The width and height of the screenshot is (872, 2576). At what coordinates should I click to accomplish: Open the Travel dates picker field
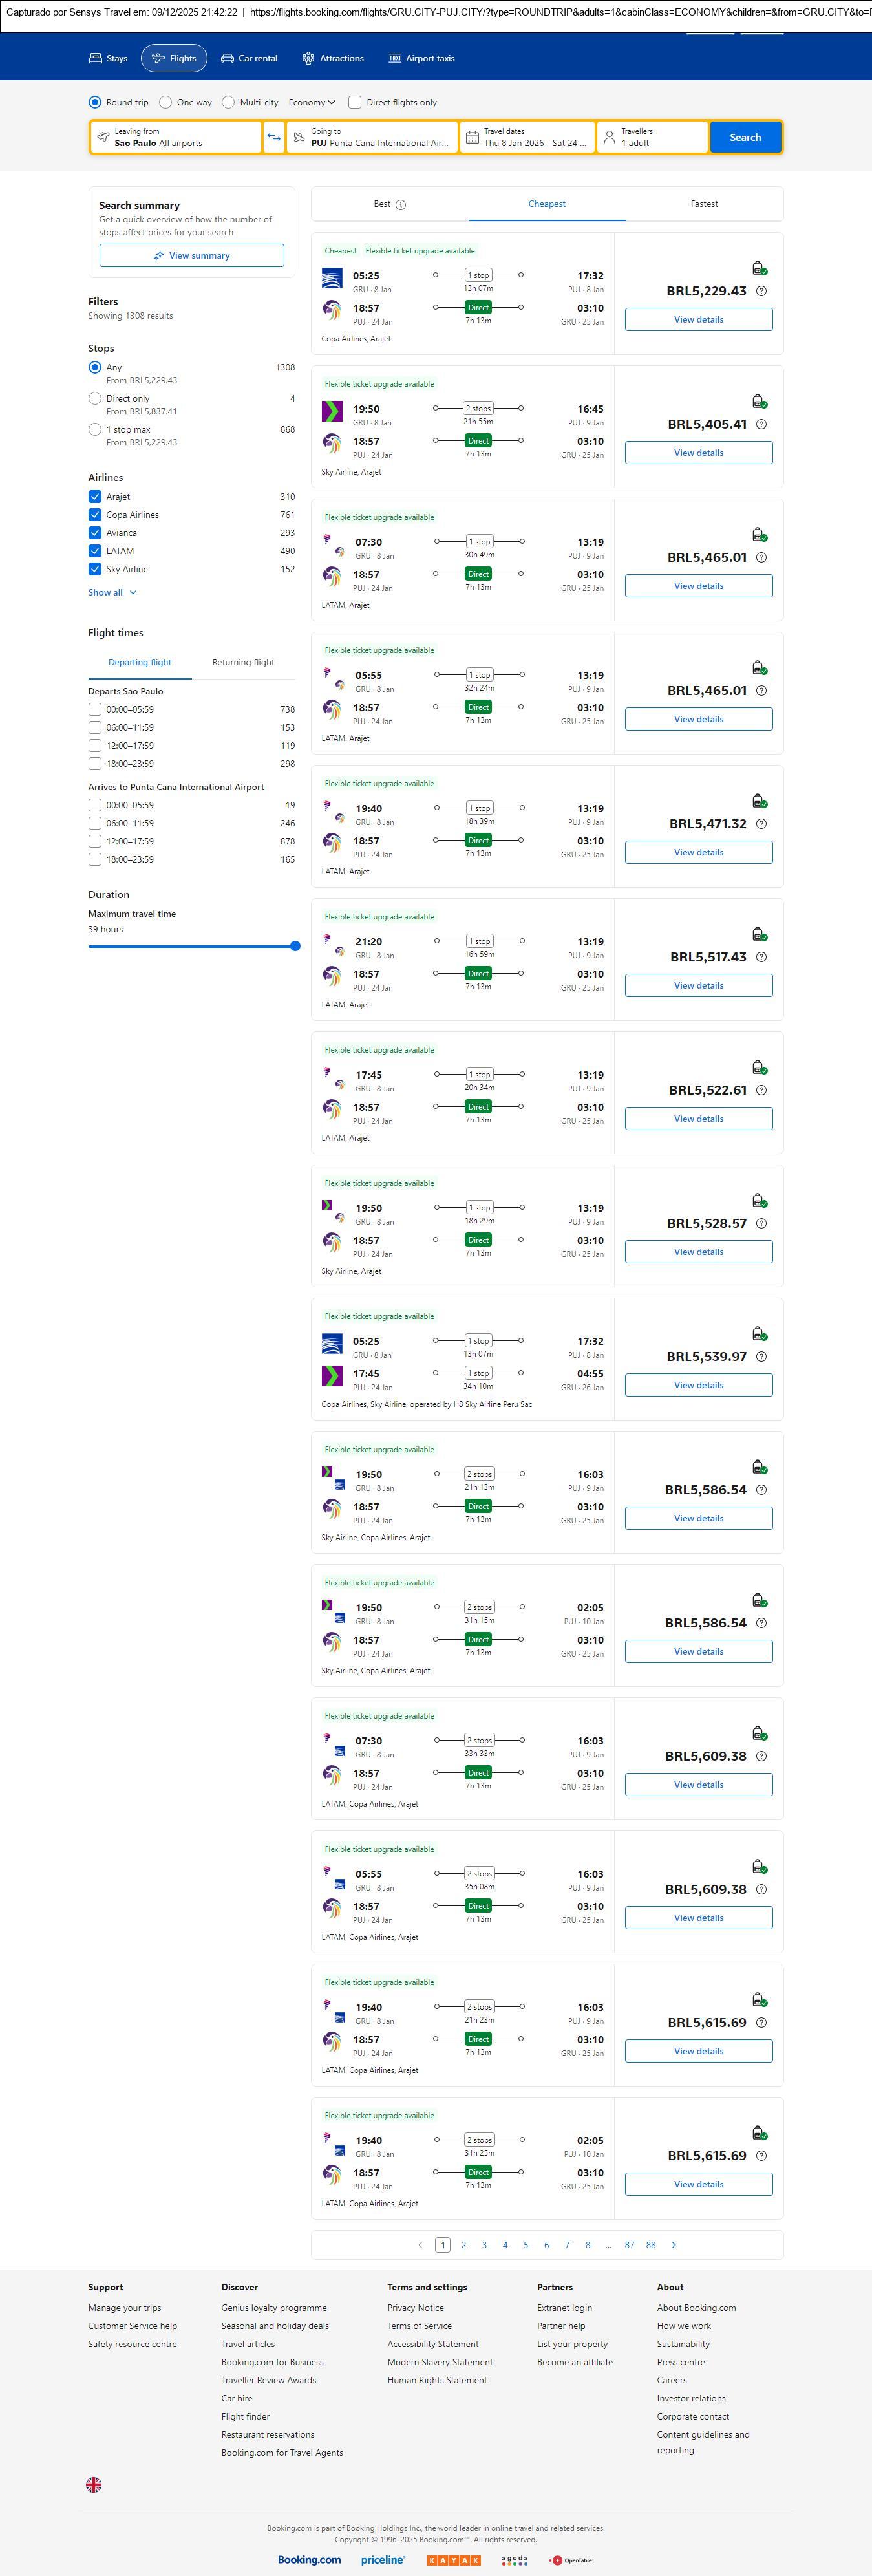[527, 137]
